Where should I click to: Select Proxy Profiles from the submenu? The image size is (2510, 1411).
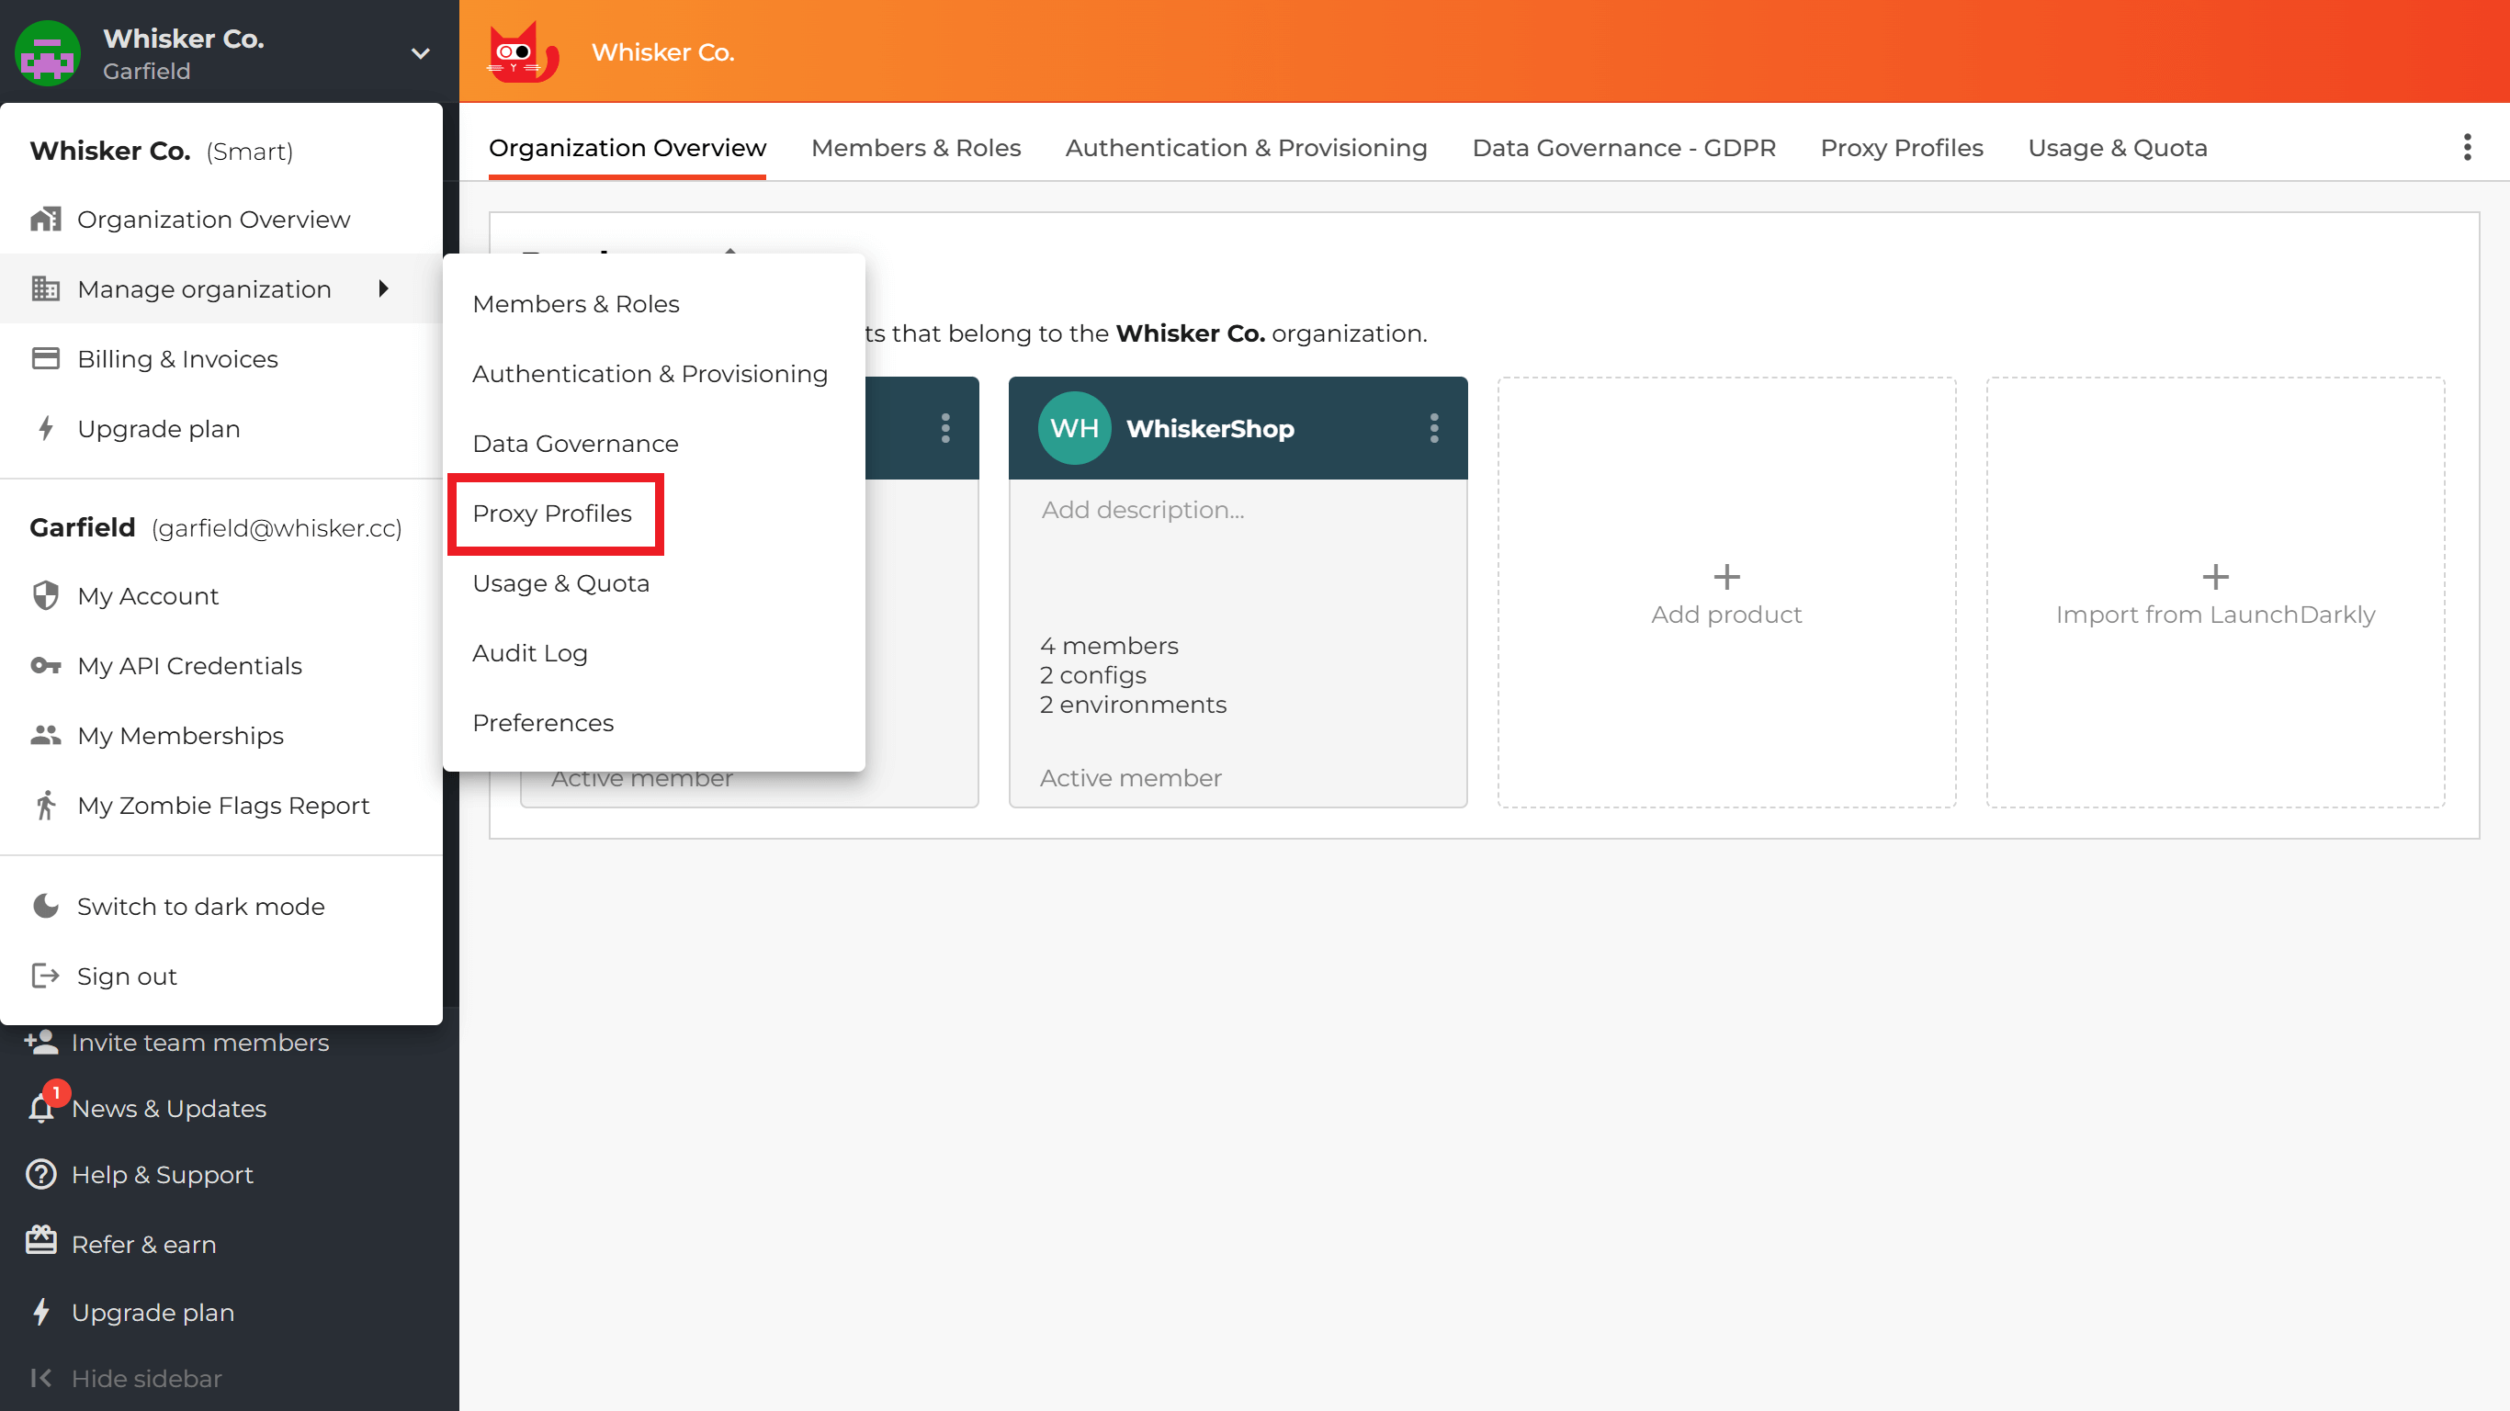[552, 514]
